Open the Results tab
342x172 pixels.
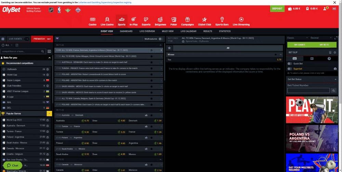click(x=208, y=31)
